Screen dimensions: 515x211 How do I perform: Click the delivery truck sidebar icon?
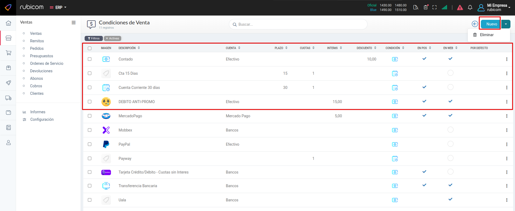pyautogui.click(x=9, y=98)
